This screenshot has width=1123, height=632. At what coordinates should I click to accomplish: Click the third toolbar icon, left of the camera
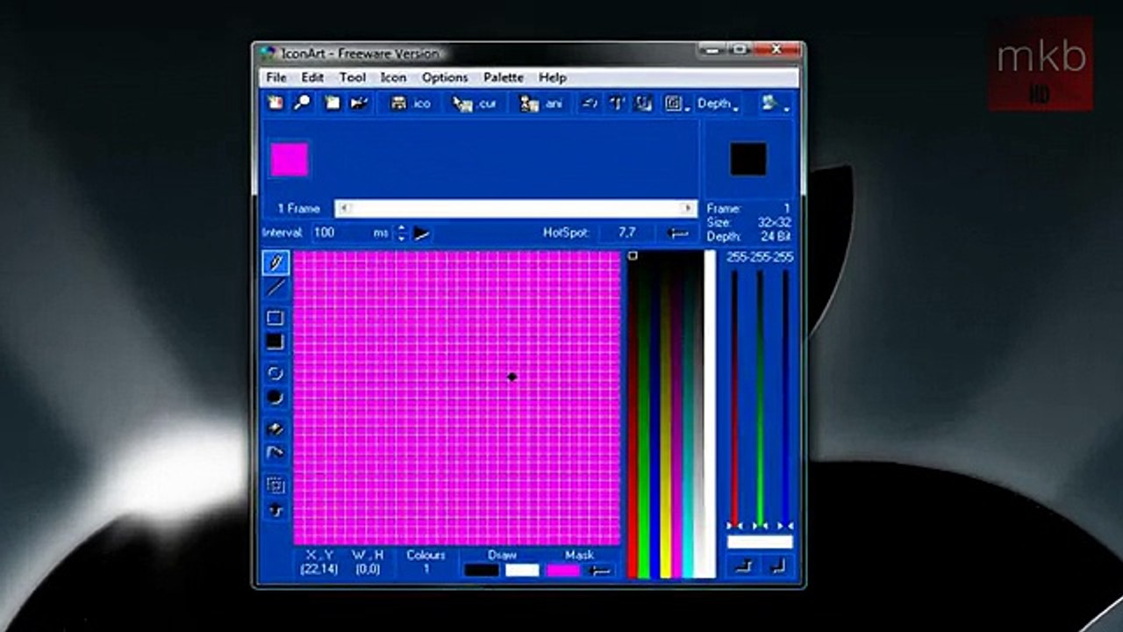tap(333, 104)
